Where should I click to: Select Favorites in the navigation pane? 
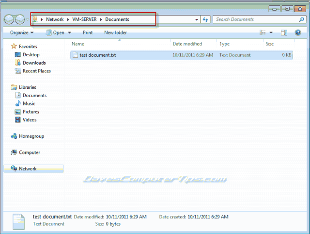[28, 47]
